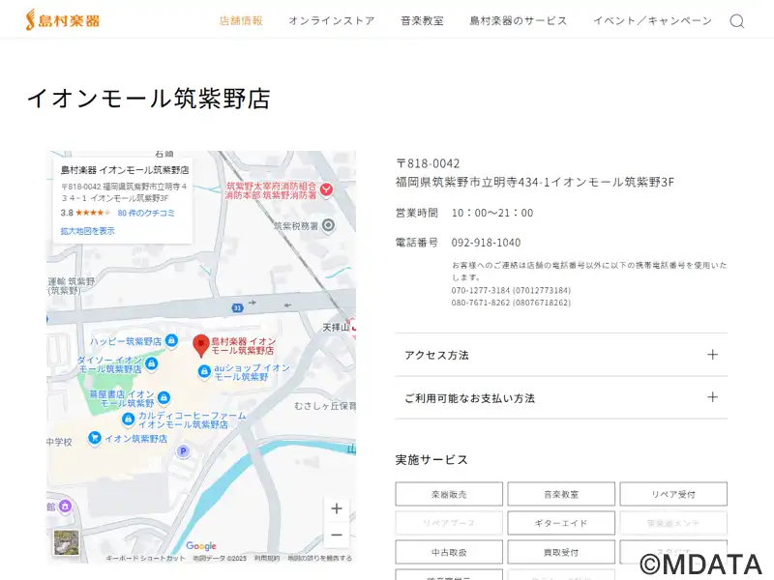Expand the アクセス方法 section
The height and width of the screenshot is (580, 774).
(561, 355)
